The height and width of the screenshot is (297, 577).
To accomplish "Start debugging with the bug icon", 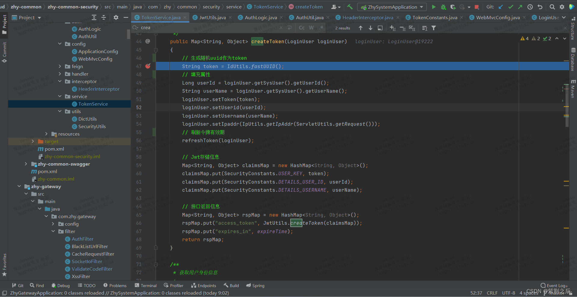I will click(443, 7).
